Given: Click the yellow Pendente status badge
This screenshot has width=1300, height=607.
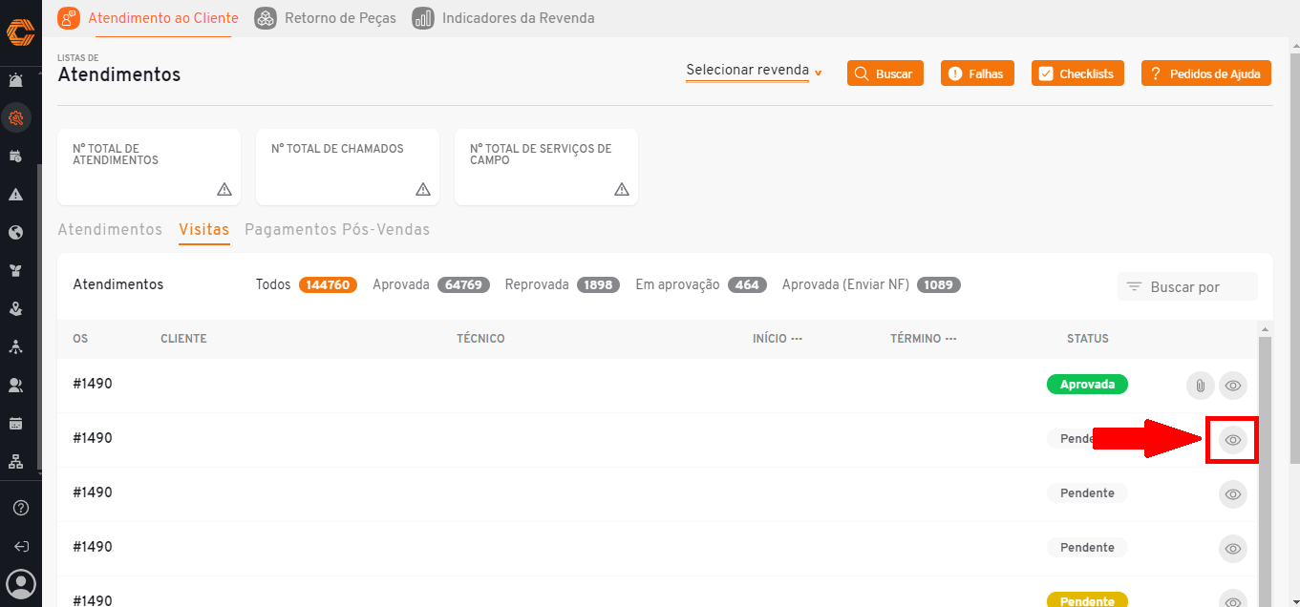Looking at the screenshot, I should [1087, 600].
